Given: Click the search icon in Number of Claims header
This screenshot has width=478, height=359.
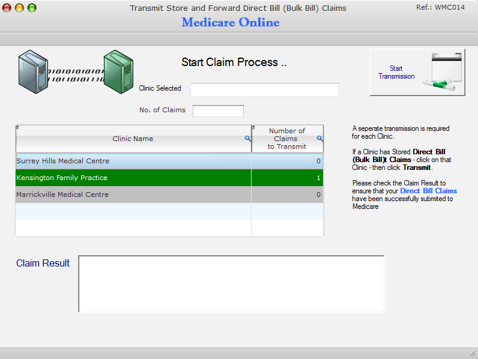Looking at the screenshot, I should pyautogui.click(x=320, y=139).
